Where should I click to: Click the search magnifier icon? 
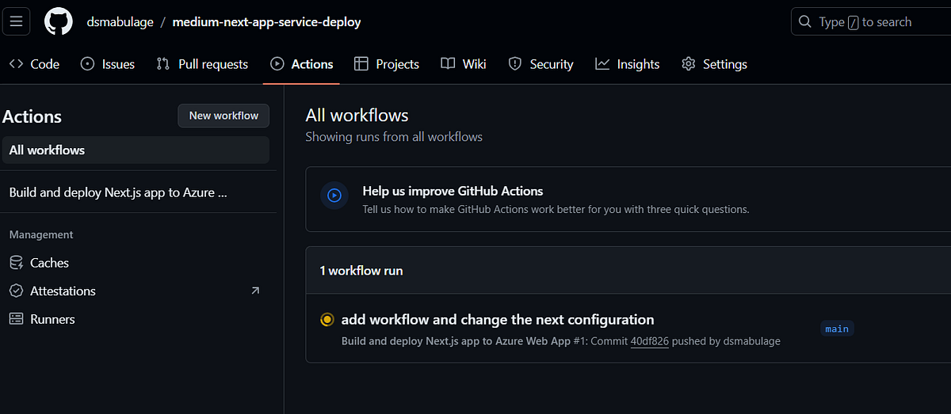pyautogui.click(x=805, y=21)
